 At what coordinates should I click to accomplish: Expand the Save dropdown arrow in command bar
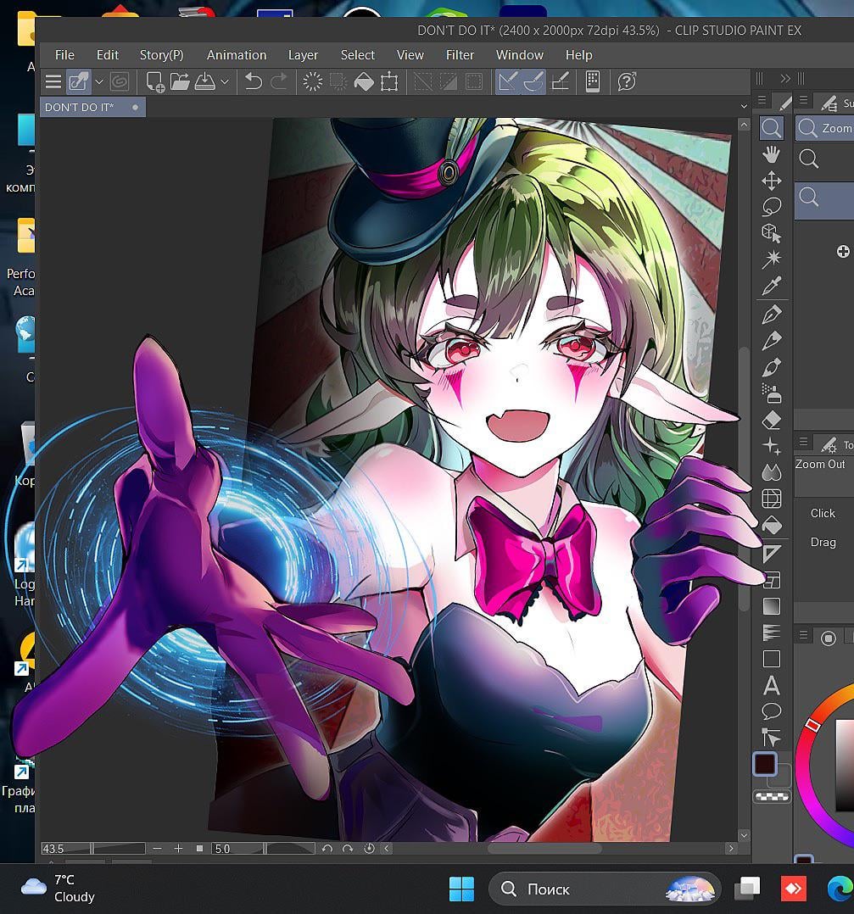tap(225, 82)
